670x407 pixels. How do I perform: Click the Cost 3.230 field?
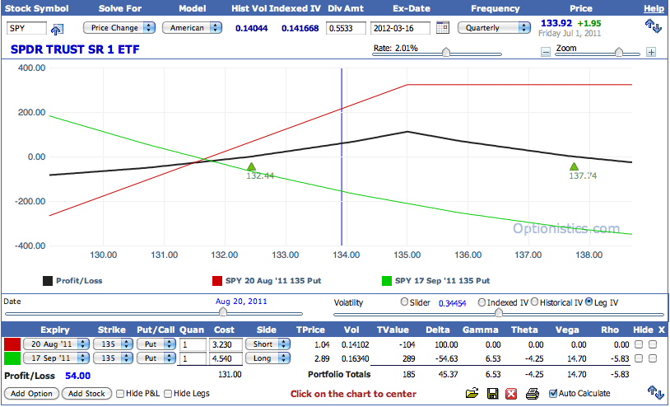pyautogui.click(x=226, y=344)
